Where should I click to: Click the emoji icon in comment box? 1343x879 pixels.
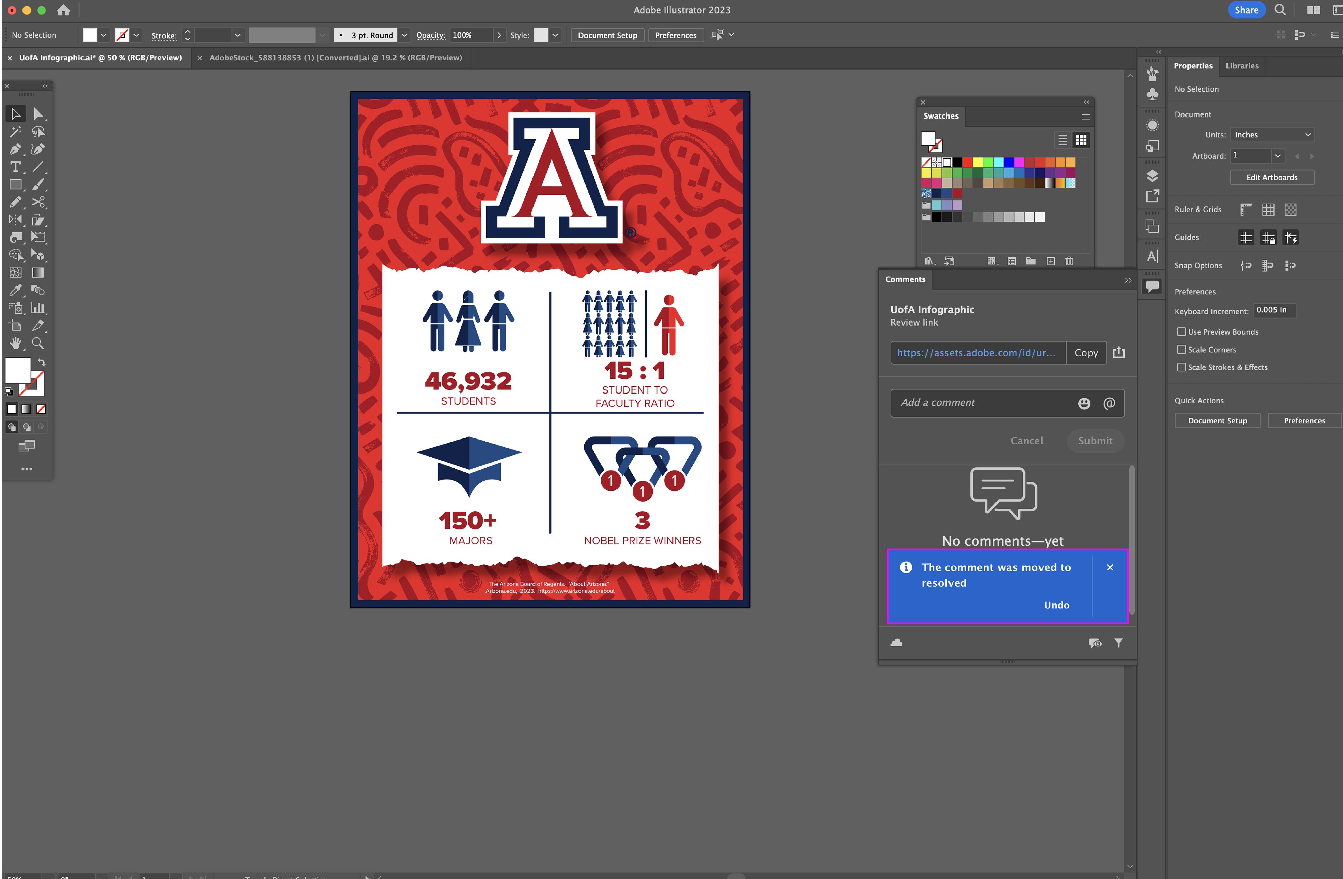pos(1084,403)
